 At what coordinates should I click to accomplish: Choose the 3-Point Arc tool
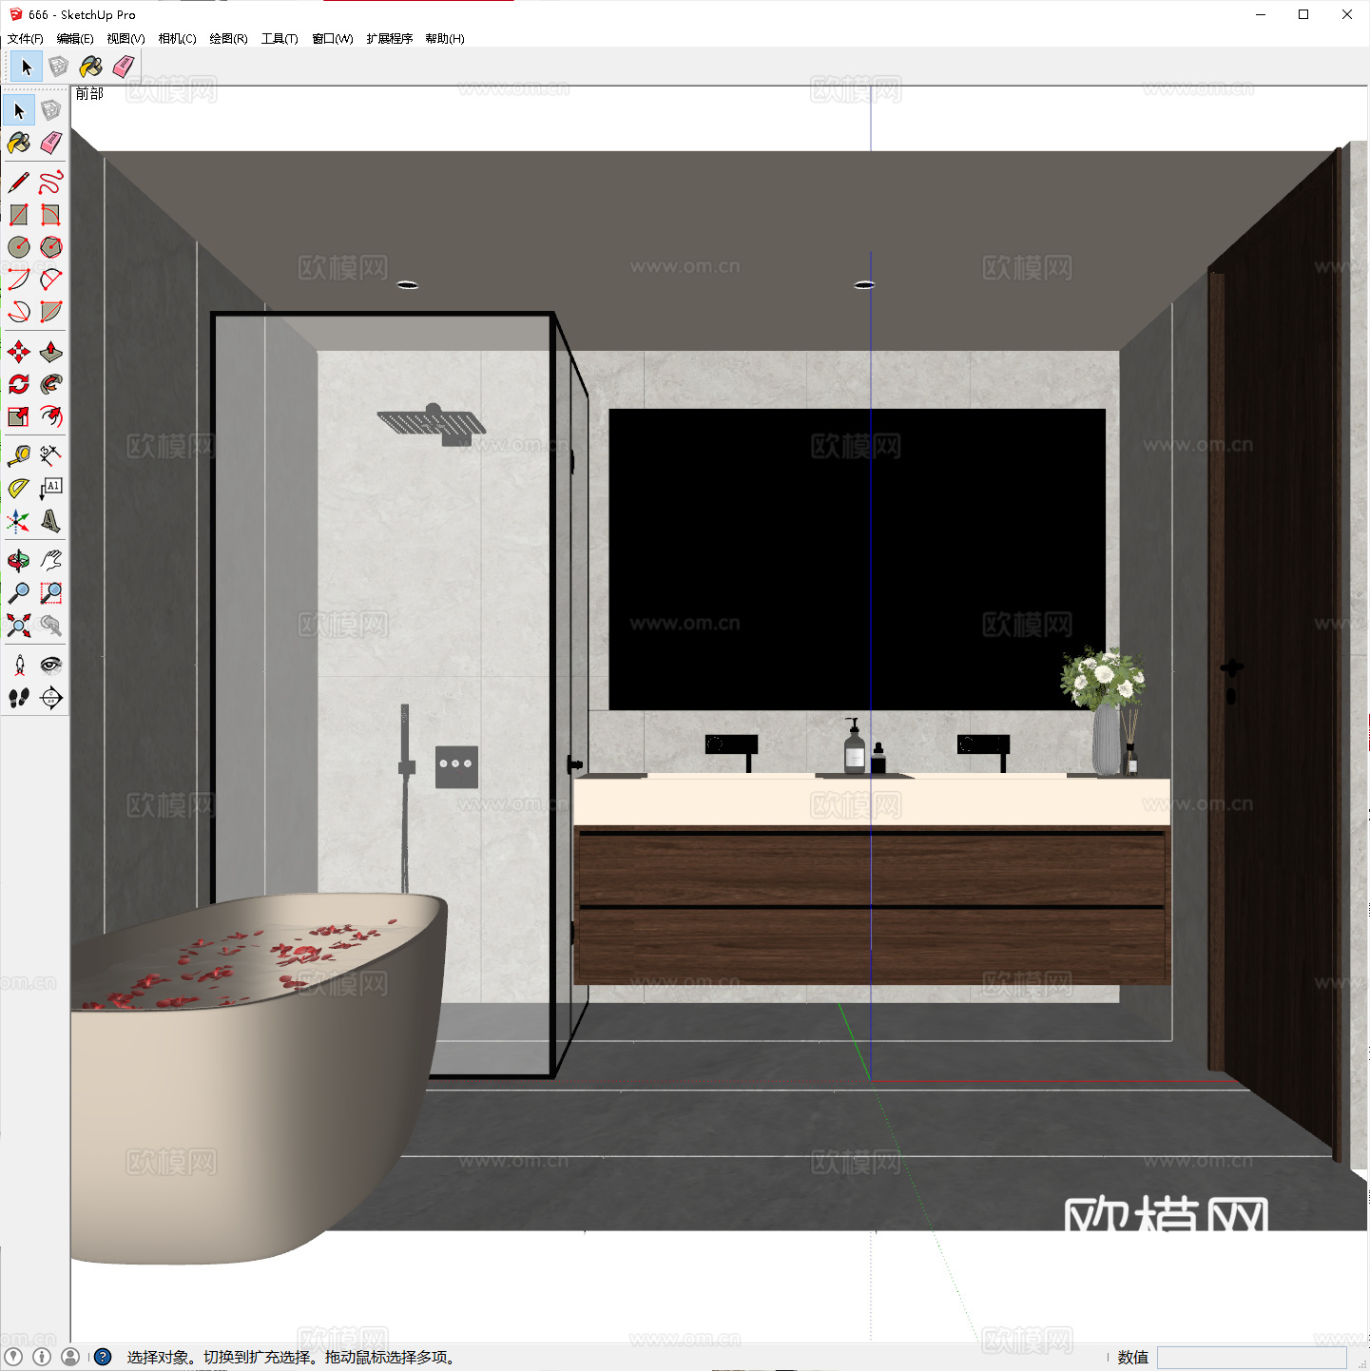19,311
